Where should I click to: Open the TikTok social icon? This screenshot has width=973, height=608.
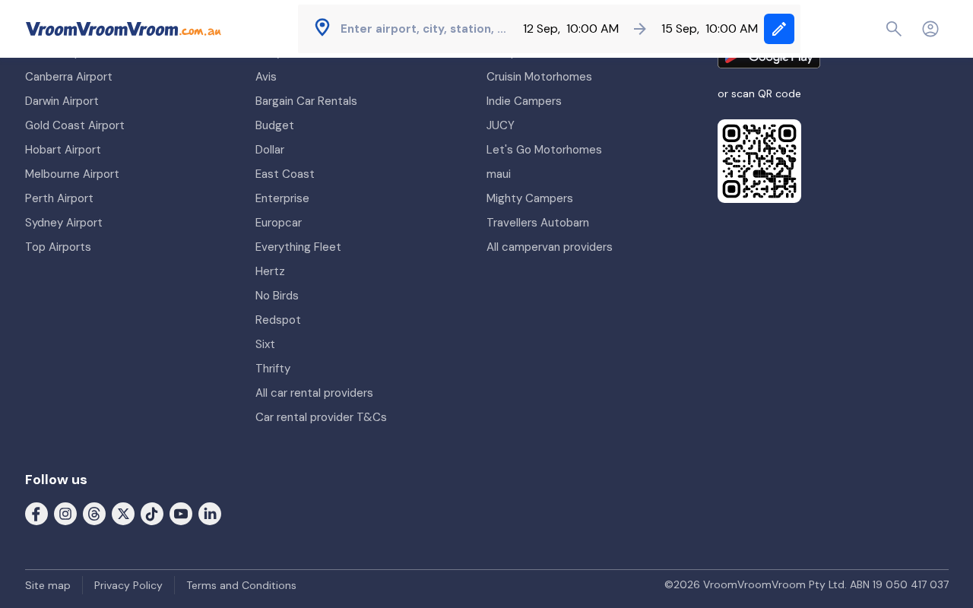[x=152, y=514]
